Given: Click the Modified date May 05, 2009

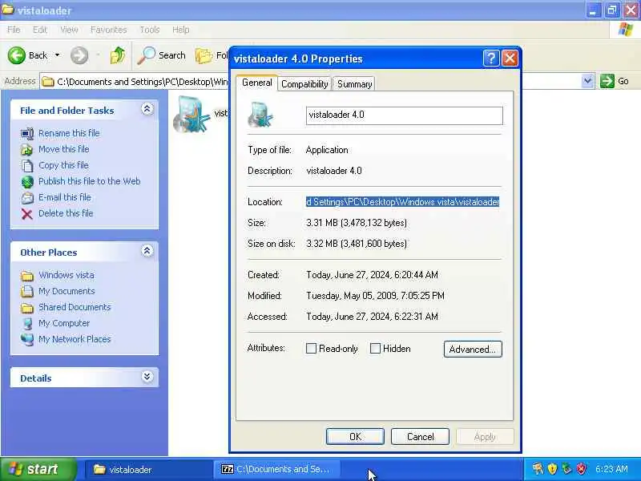Looking at the screenshot, I should coord(375,296).
